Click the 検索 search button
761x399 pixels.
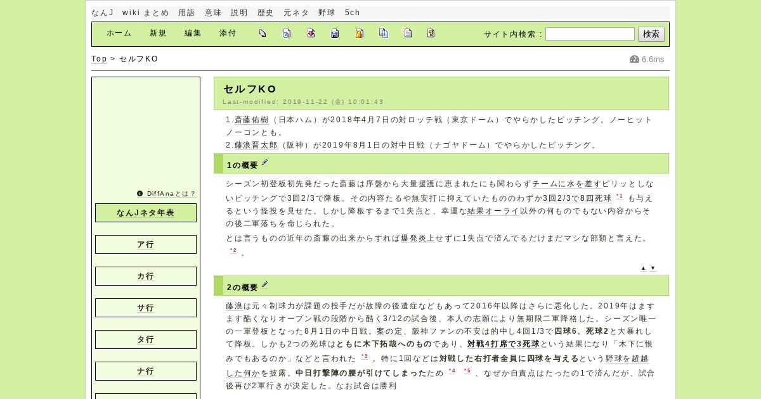click(x=651, y=34)
